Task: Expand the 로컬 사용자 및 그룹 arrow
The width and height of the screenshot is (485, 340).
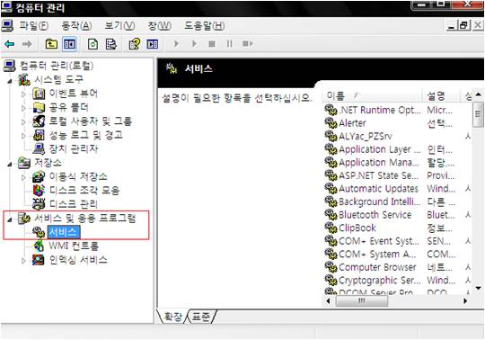Action: (x=23, y=121)
